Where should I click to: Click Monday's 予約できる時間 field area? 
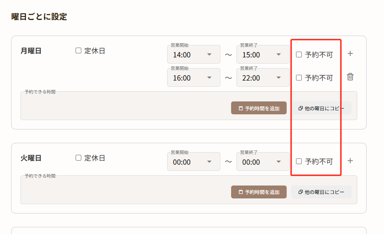(124, 106)
